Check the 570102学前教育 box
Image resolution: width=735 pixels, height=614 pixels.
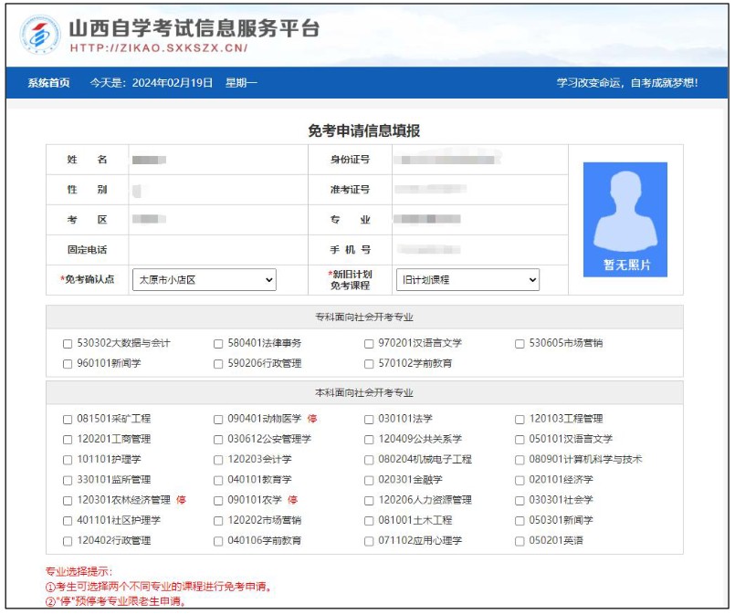coord(369,364)
